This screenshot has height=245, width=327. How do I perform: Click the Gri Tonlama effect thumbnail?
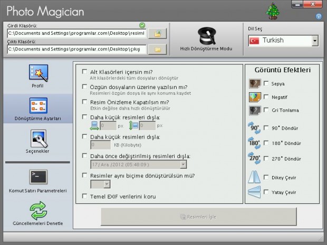[x=255, y=111]
